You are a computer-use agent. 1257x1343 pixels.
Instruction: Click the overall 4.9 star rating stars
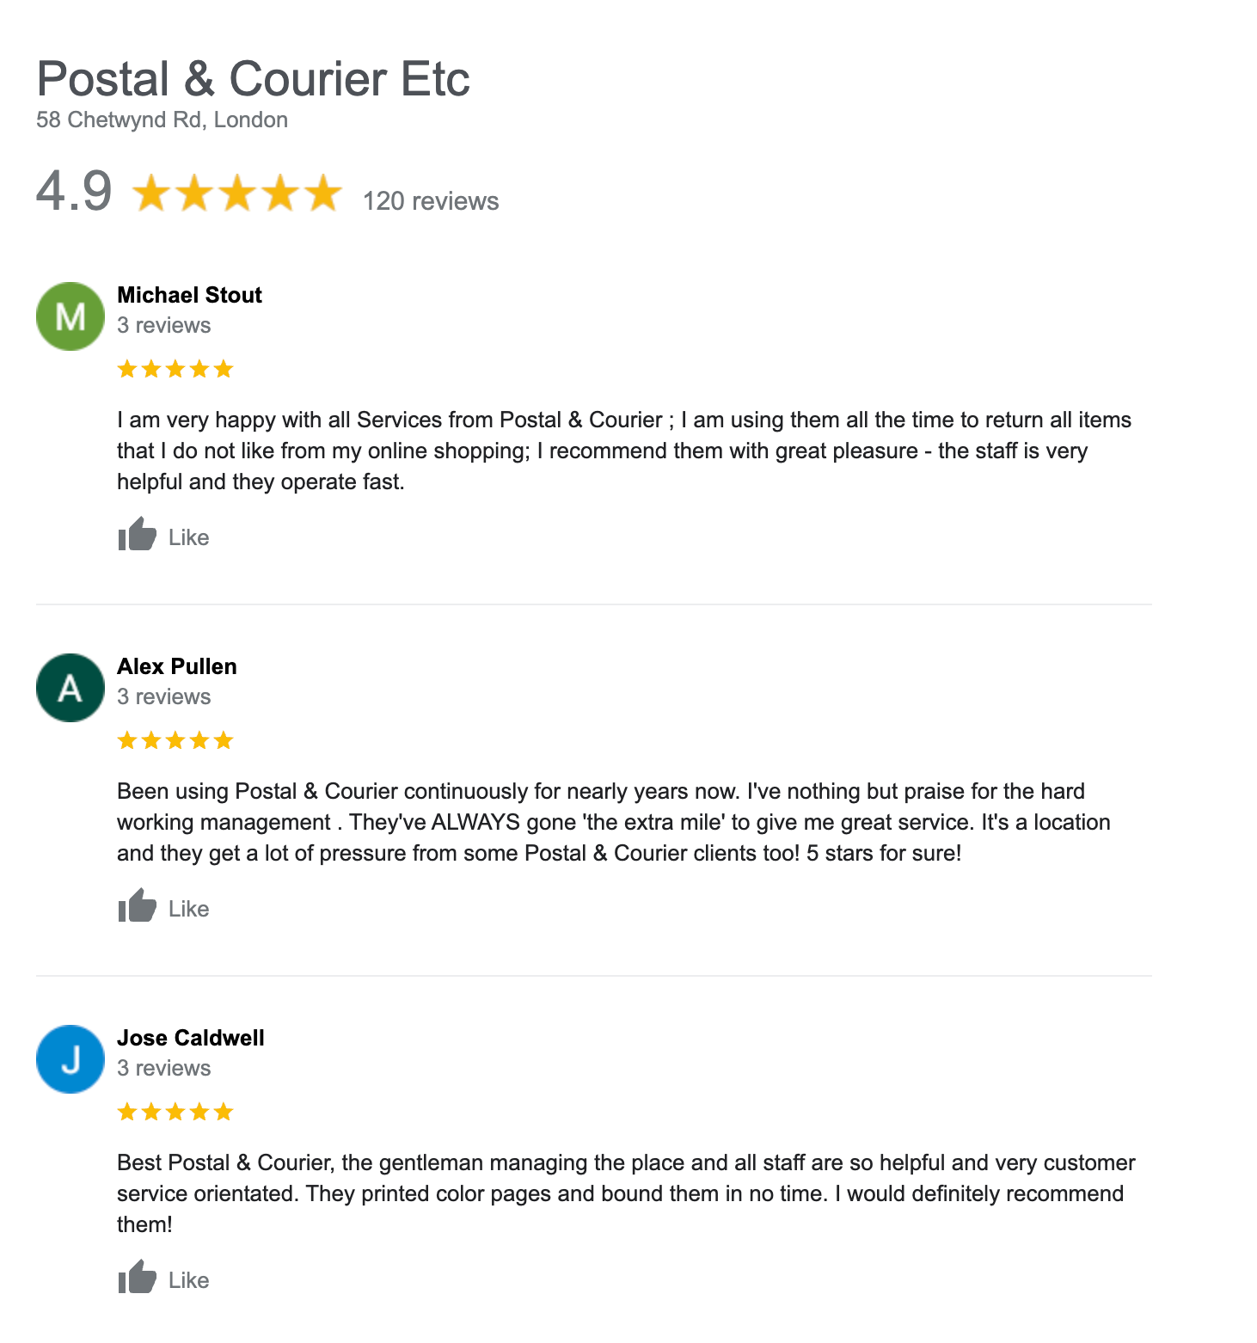pos(237,193)
